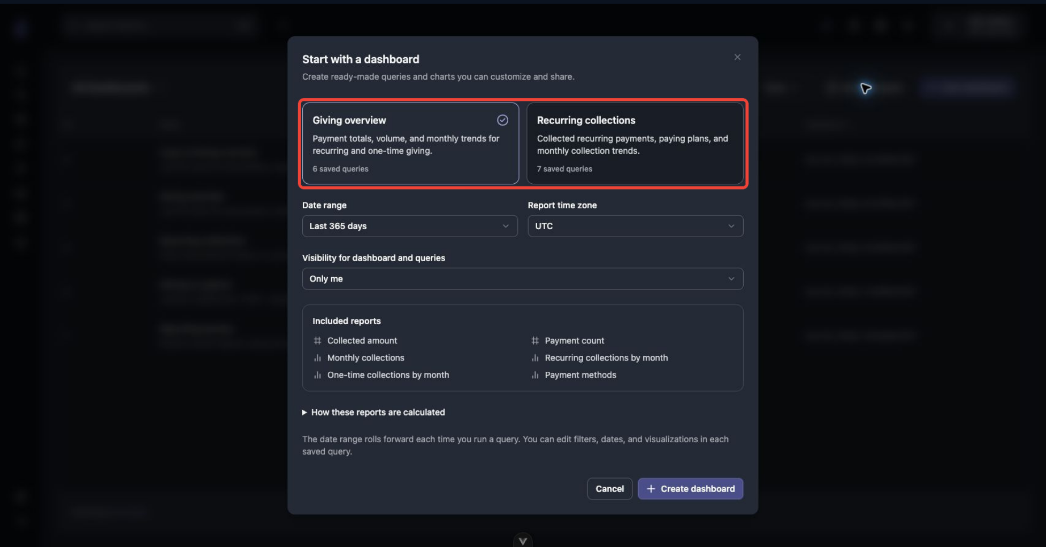Click the Recurring collections by month text
The image size is (1046, 547).
[606, 358]
